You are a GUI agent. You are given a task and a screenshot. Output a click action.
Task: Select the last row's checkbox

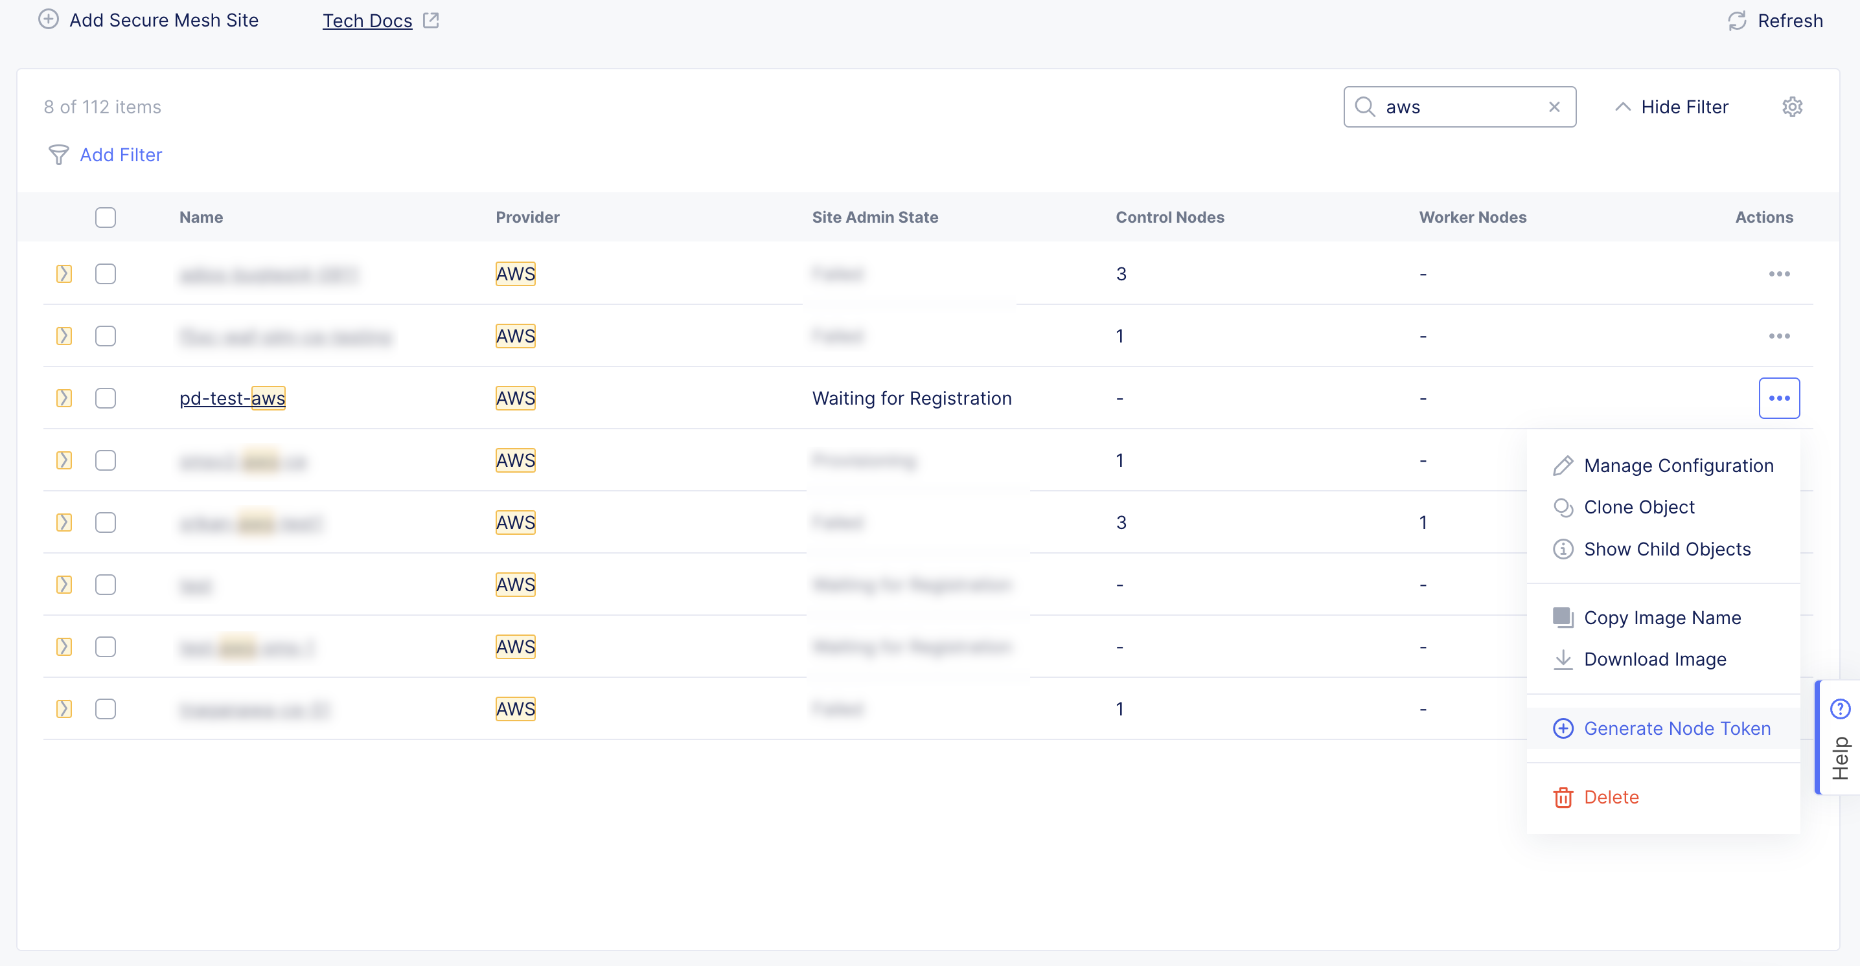click(106, 709)
